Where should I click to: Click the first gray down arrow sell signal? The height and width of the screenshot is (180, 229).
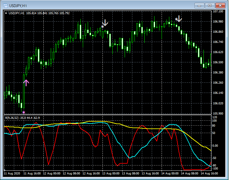coord(106,23)
